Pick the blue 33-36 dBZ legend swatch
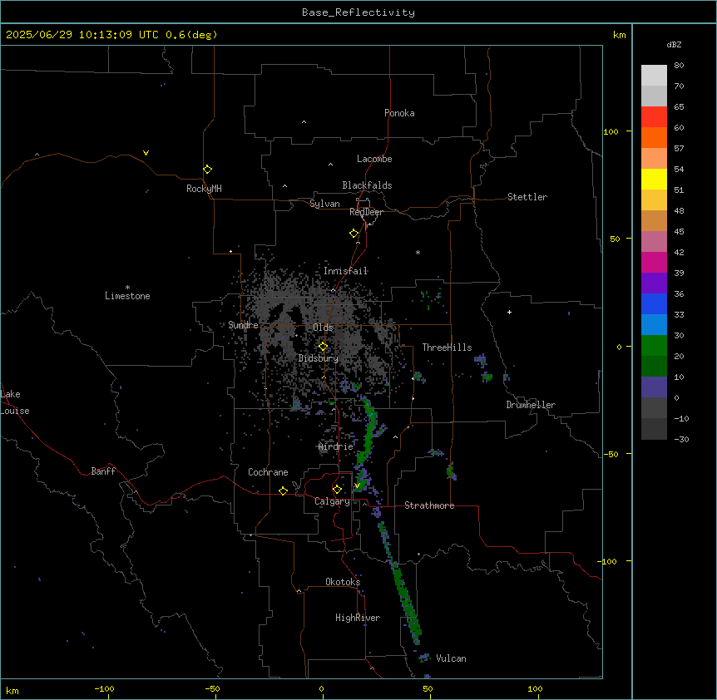 click(x=654, y=303)
